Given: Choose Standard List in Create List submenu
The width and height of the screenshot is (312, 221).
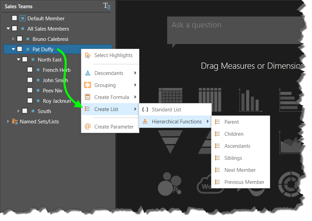Looking at the screenshot, I should pyautogui.click(x=175, y=109).
